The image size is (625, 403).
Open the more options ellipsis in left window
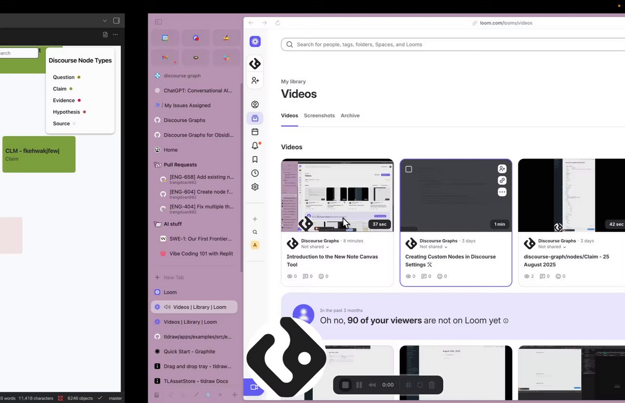click(x=115, y=35)
